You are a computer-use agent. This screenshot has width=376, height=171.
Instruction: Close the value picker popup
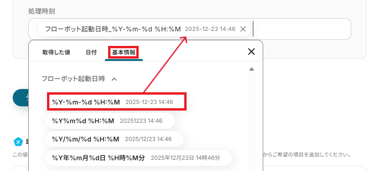[251, 52]
